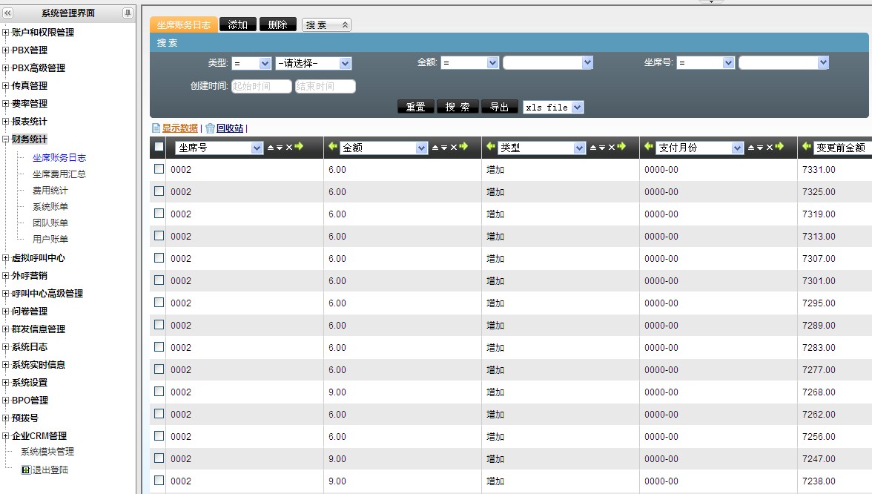Switch to the 坐席账务日志 tab
872x494 pixels.
(x=184, y=24)
